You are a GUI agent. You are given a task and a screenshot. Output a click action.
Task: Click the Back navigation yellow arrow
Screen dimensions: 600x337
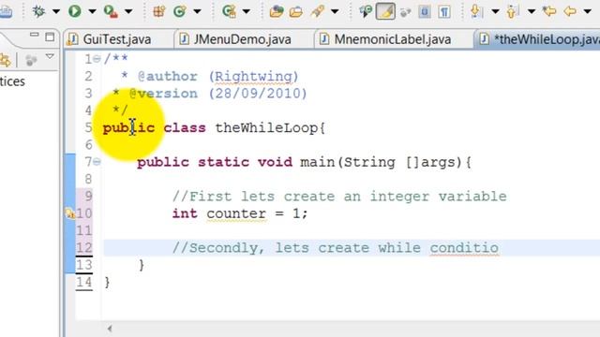570,11
